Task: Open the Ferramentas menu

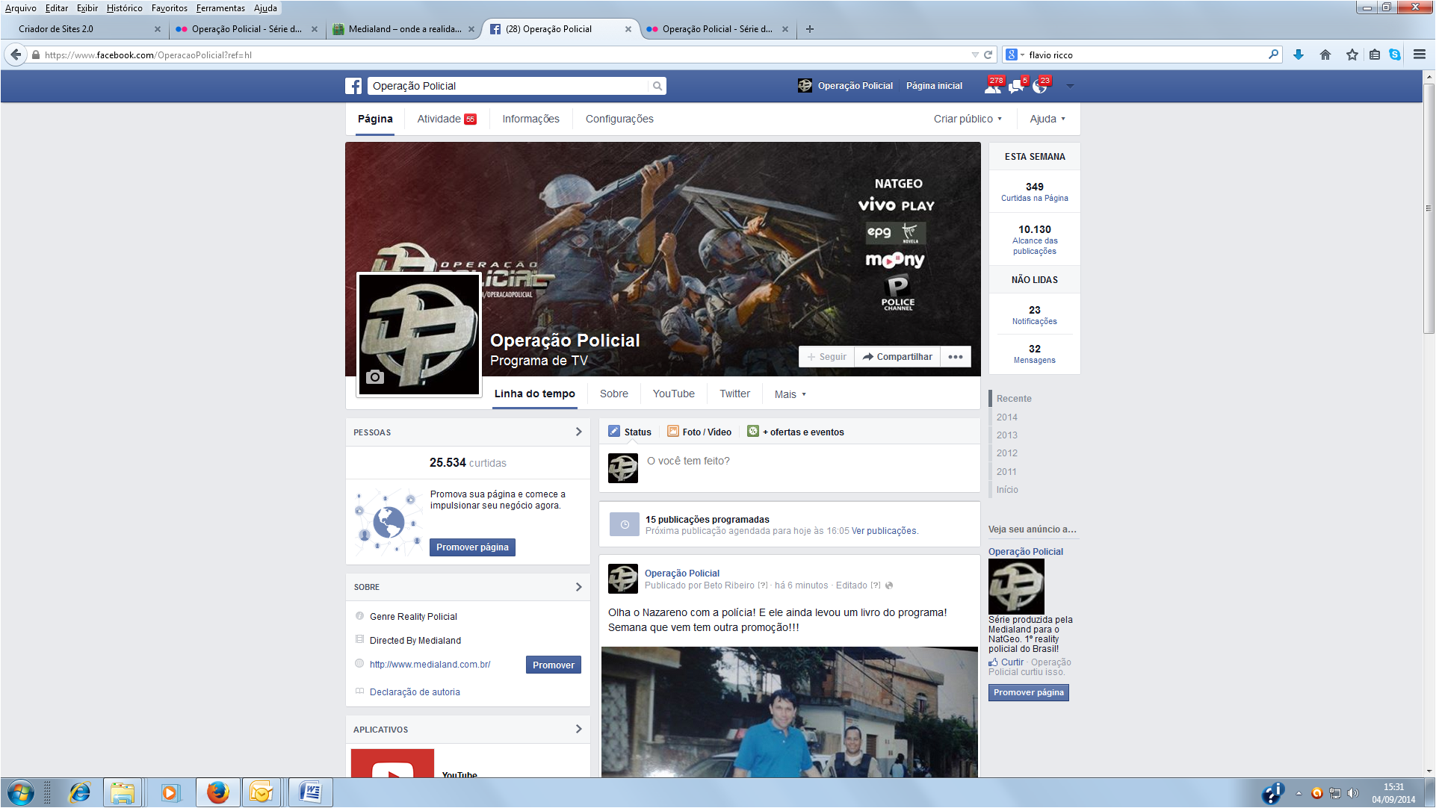Action: click(x=220, y=8)
